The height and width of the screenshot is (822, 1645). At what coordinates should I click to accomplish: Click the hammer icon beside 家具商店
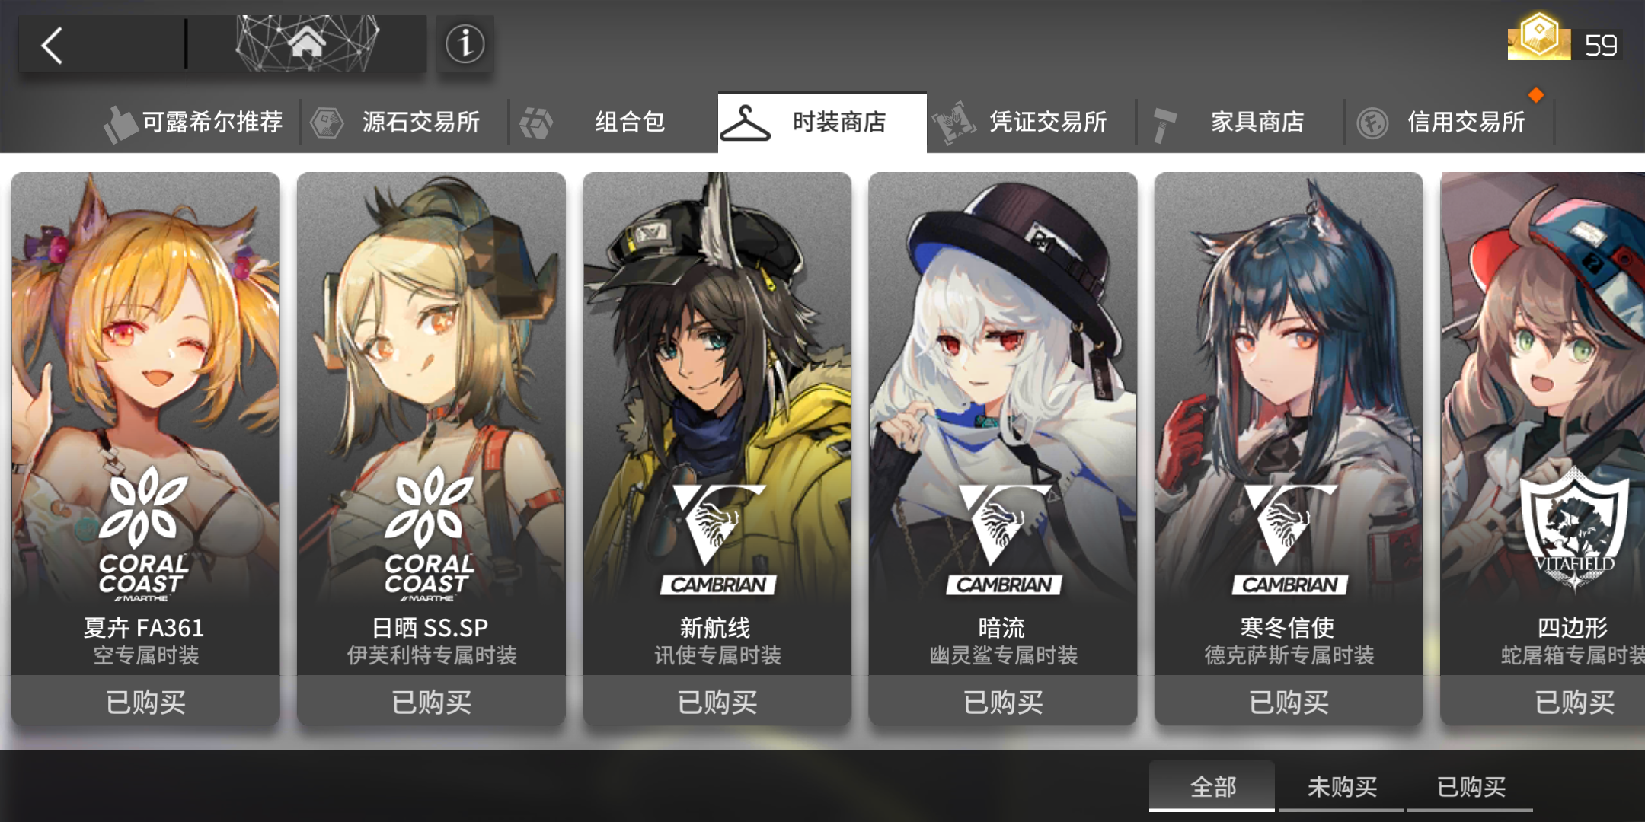tap(1164, 124)
